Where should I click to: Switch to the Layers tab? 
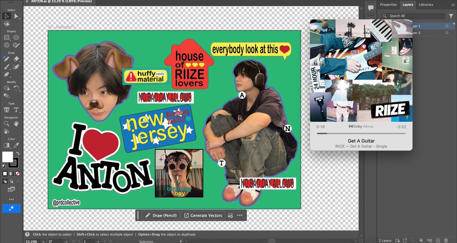(x=408, y=5)
